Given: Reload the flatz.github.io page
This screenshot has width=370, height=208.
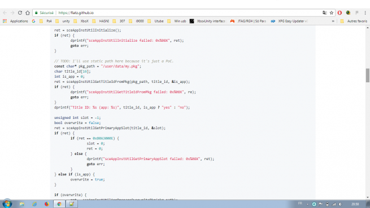Looking at the screenshot, I should pos(20,13).
